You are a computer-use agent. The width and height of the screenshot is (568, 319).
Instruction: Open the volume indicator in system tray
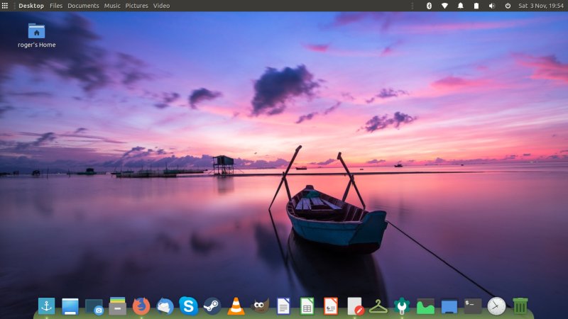point(491,6)
